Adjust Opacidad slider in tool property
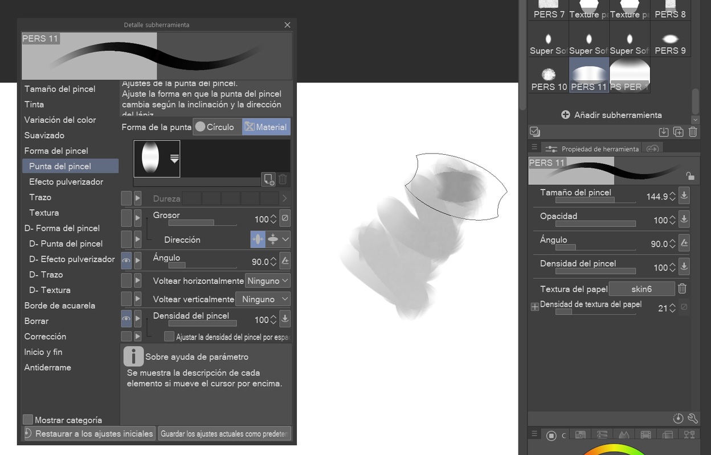711x455 pixels. (595, 224)
